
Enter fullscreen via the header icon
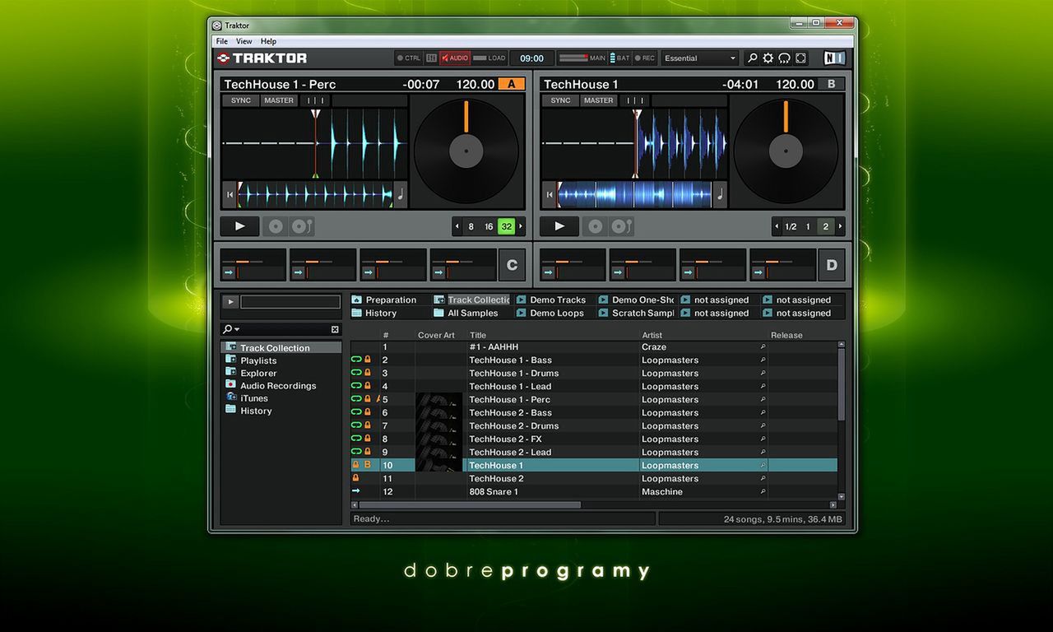point(800,58)
